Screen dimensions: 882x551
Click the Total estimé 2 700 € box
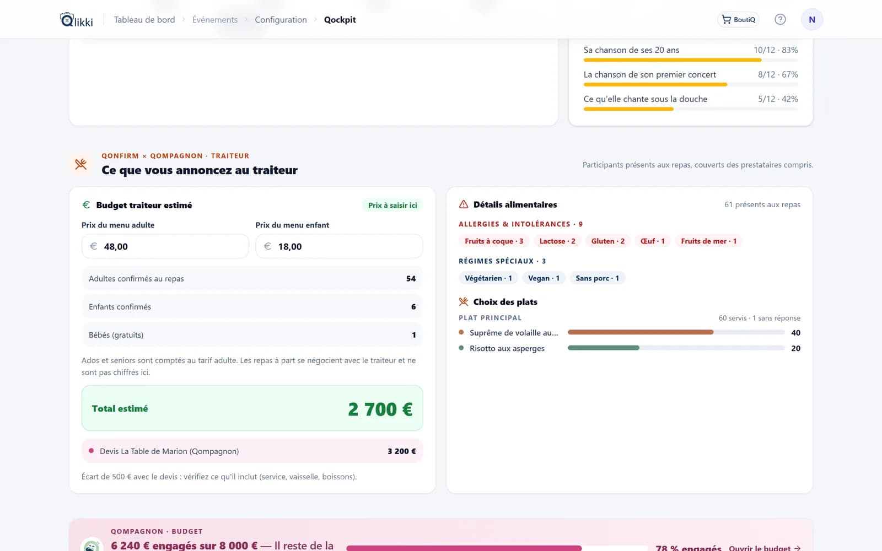252,408
